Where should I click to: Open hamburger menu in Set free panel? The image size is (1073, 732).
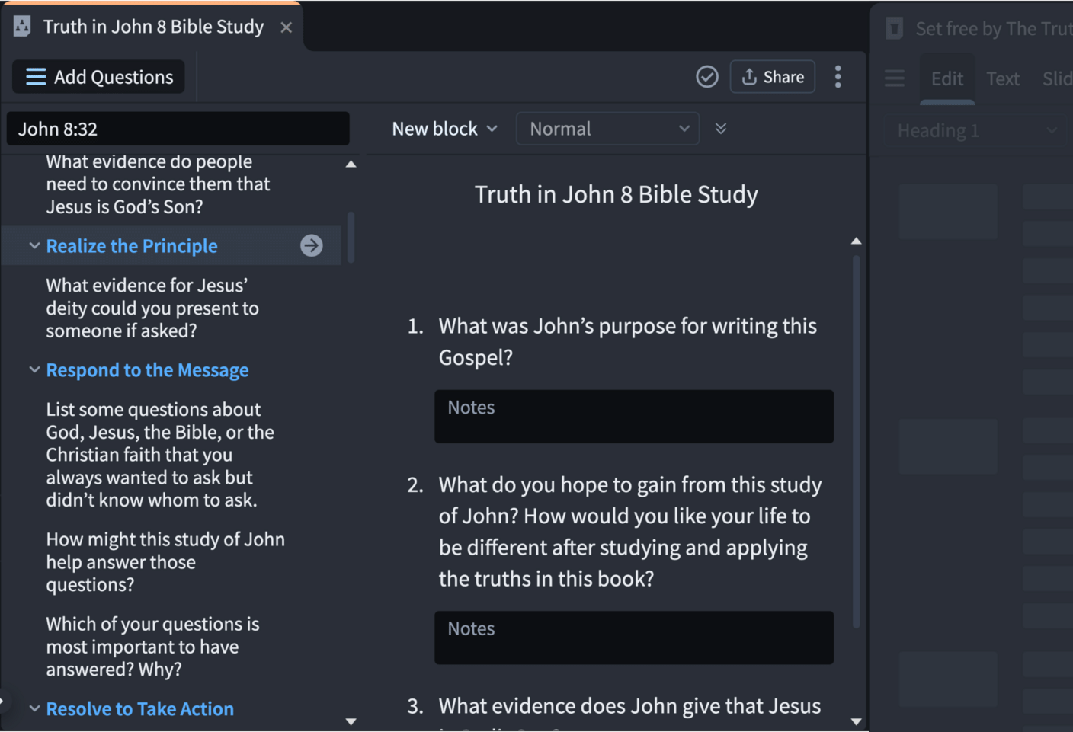pos(895,78)
